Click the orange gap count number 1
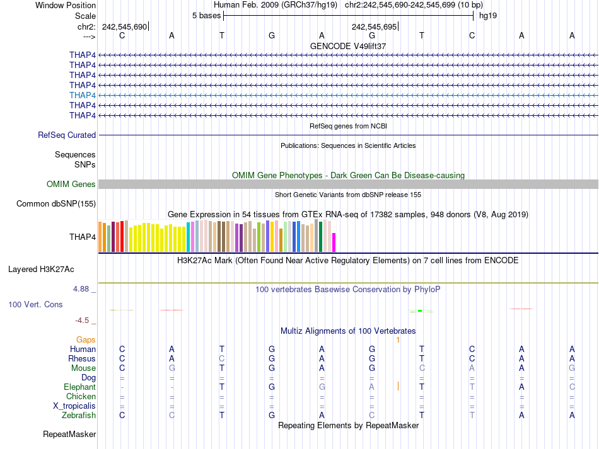Screen dimensions: 599x449 click(x=398, y=340)
